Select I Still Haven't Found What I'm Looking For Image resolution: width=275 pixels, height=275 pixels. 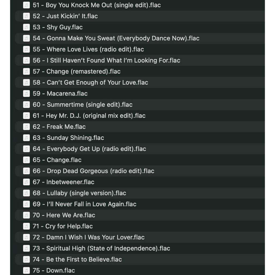(140, 60)
